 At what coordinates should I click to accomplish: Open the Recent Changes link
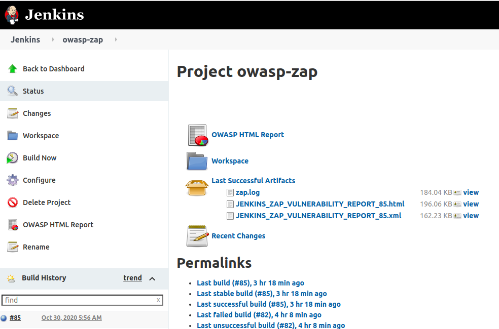238,236
